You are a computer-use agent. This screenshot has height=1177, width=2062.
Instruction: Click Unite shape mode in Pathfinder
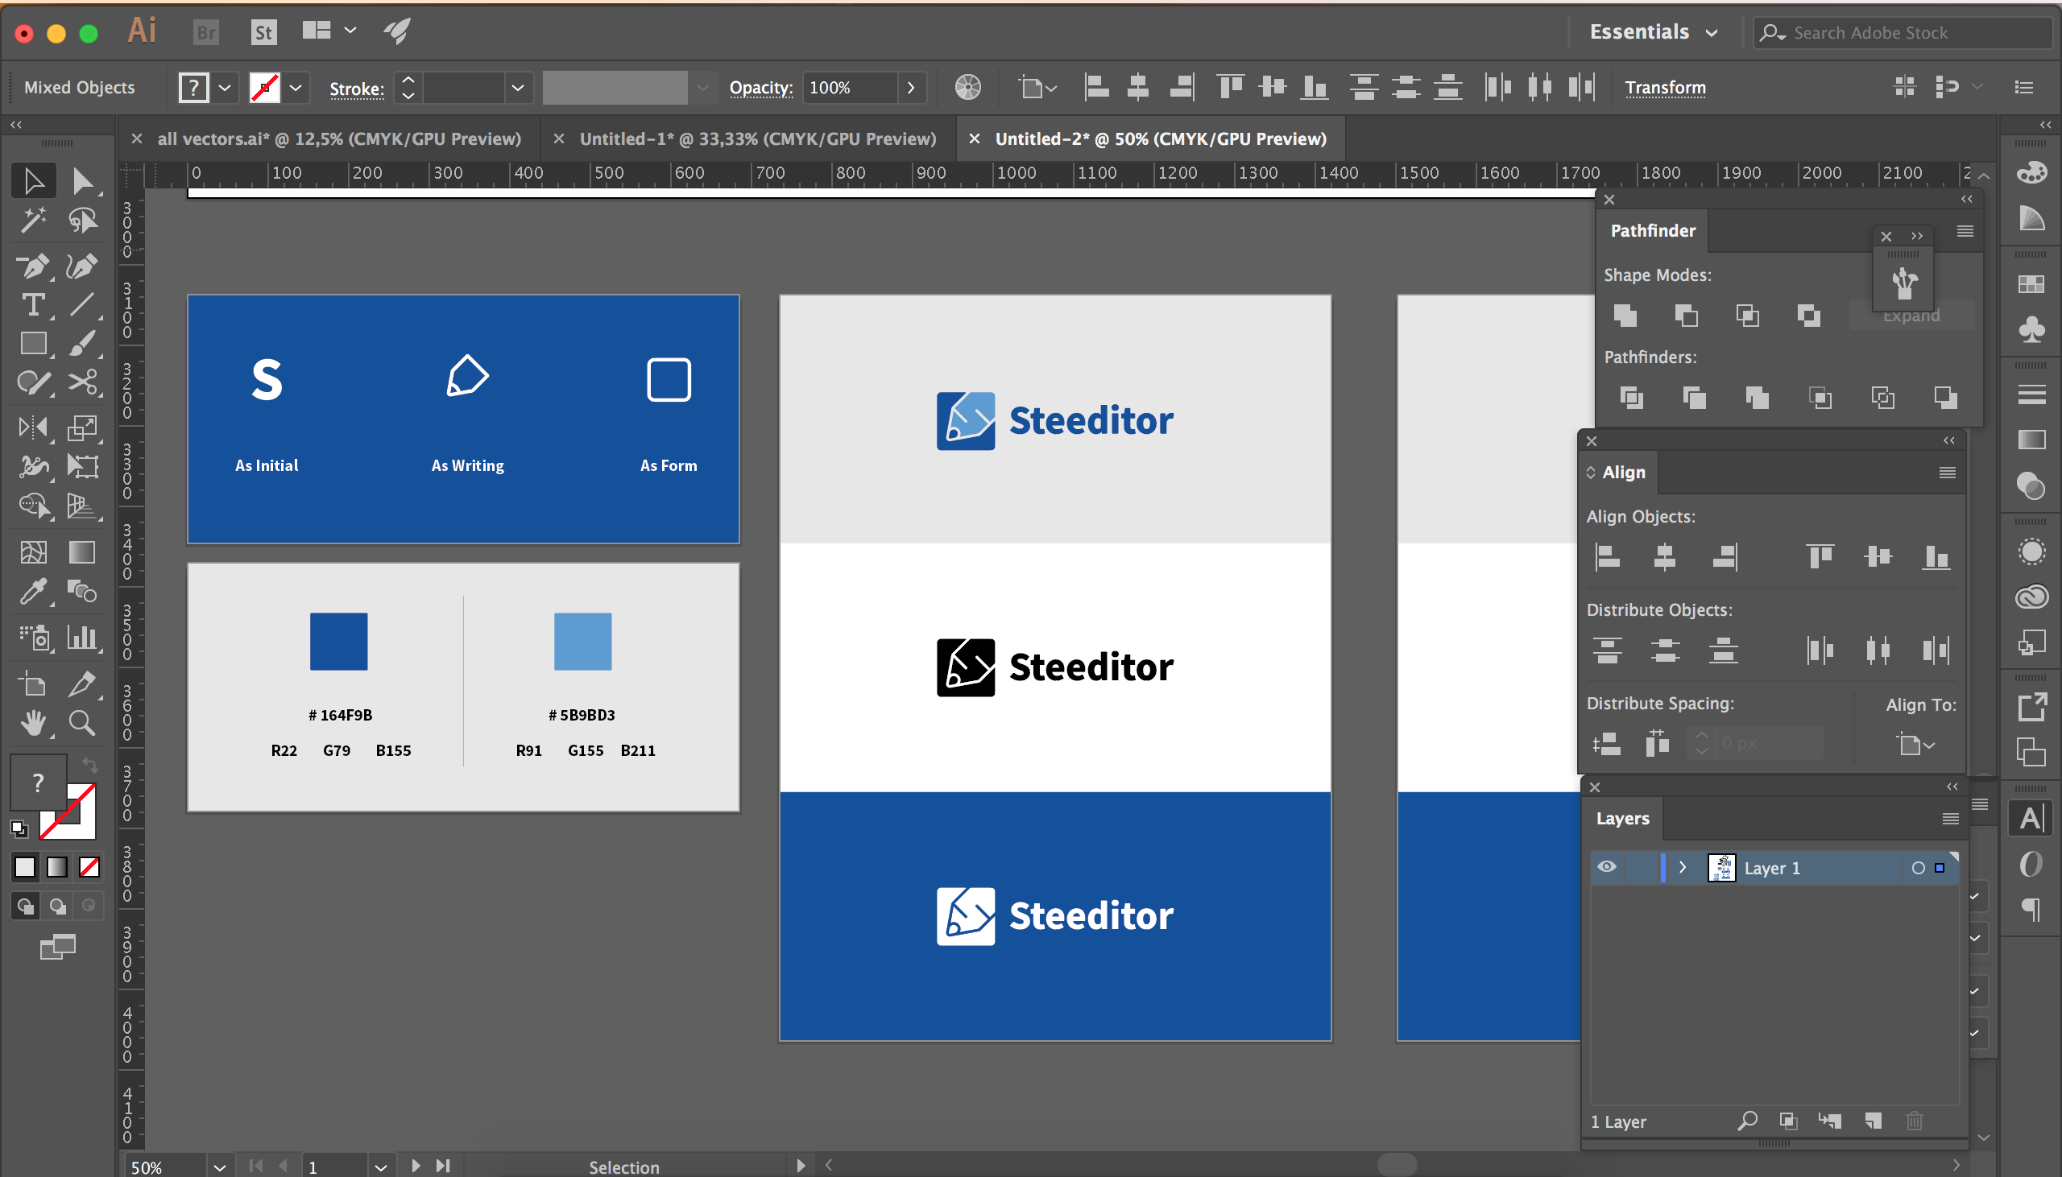1625,316
